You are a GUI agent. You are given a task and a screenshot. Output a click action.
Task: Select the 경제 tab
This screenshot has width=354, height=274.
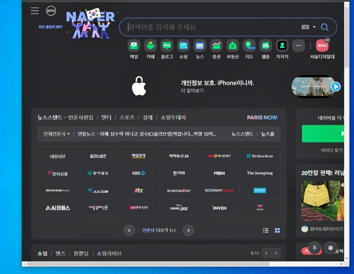click(148, 117)
